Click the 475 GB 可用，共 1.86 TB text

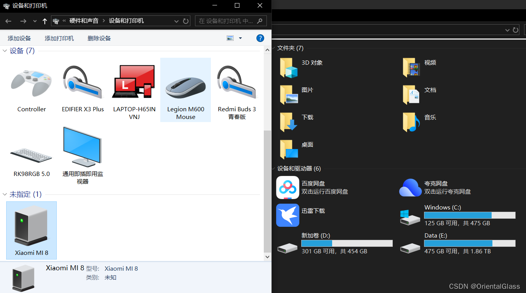458,251
